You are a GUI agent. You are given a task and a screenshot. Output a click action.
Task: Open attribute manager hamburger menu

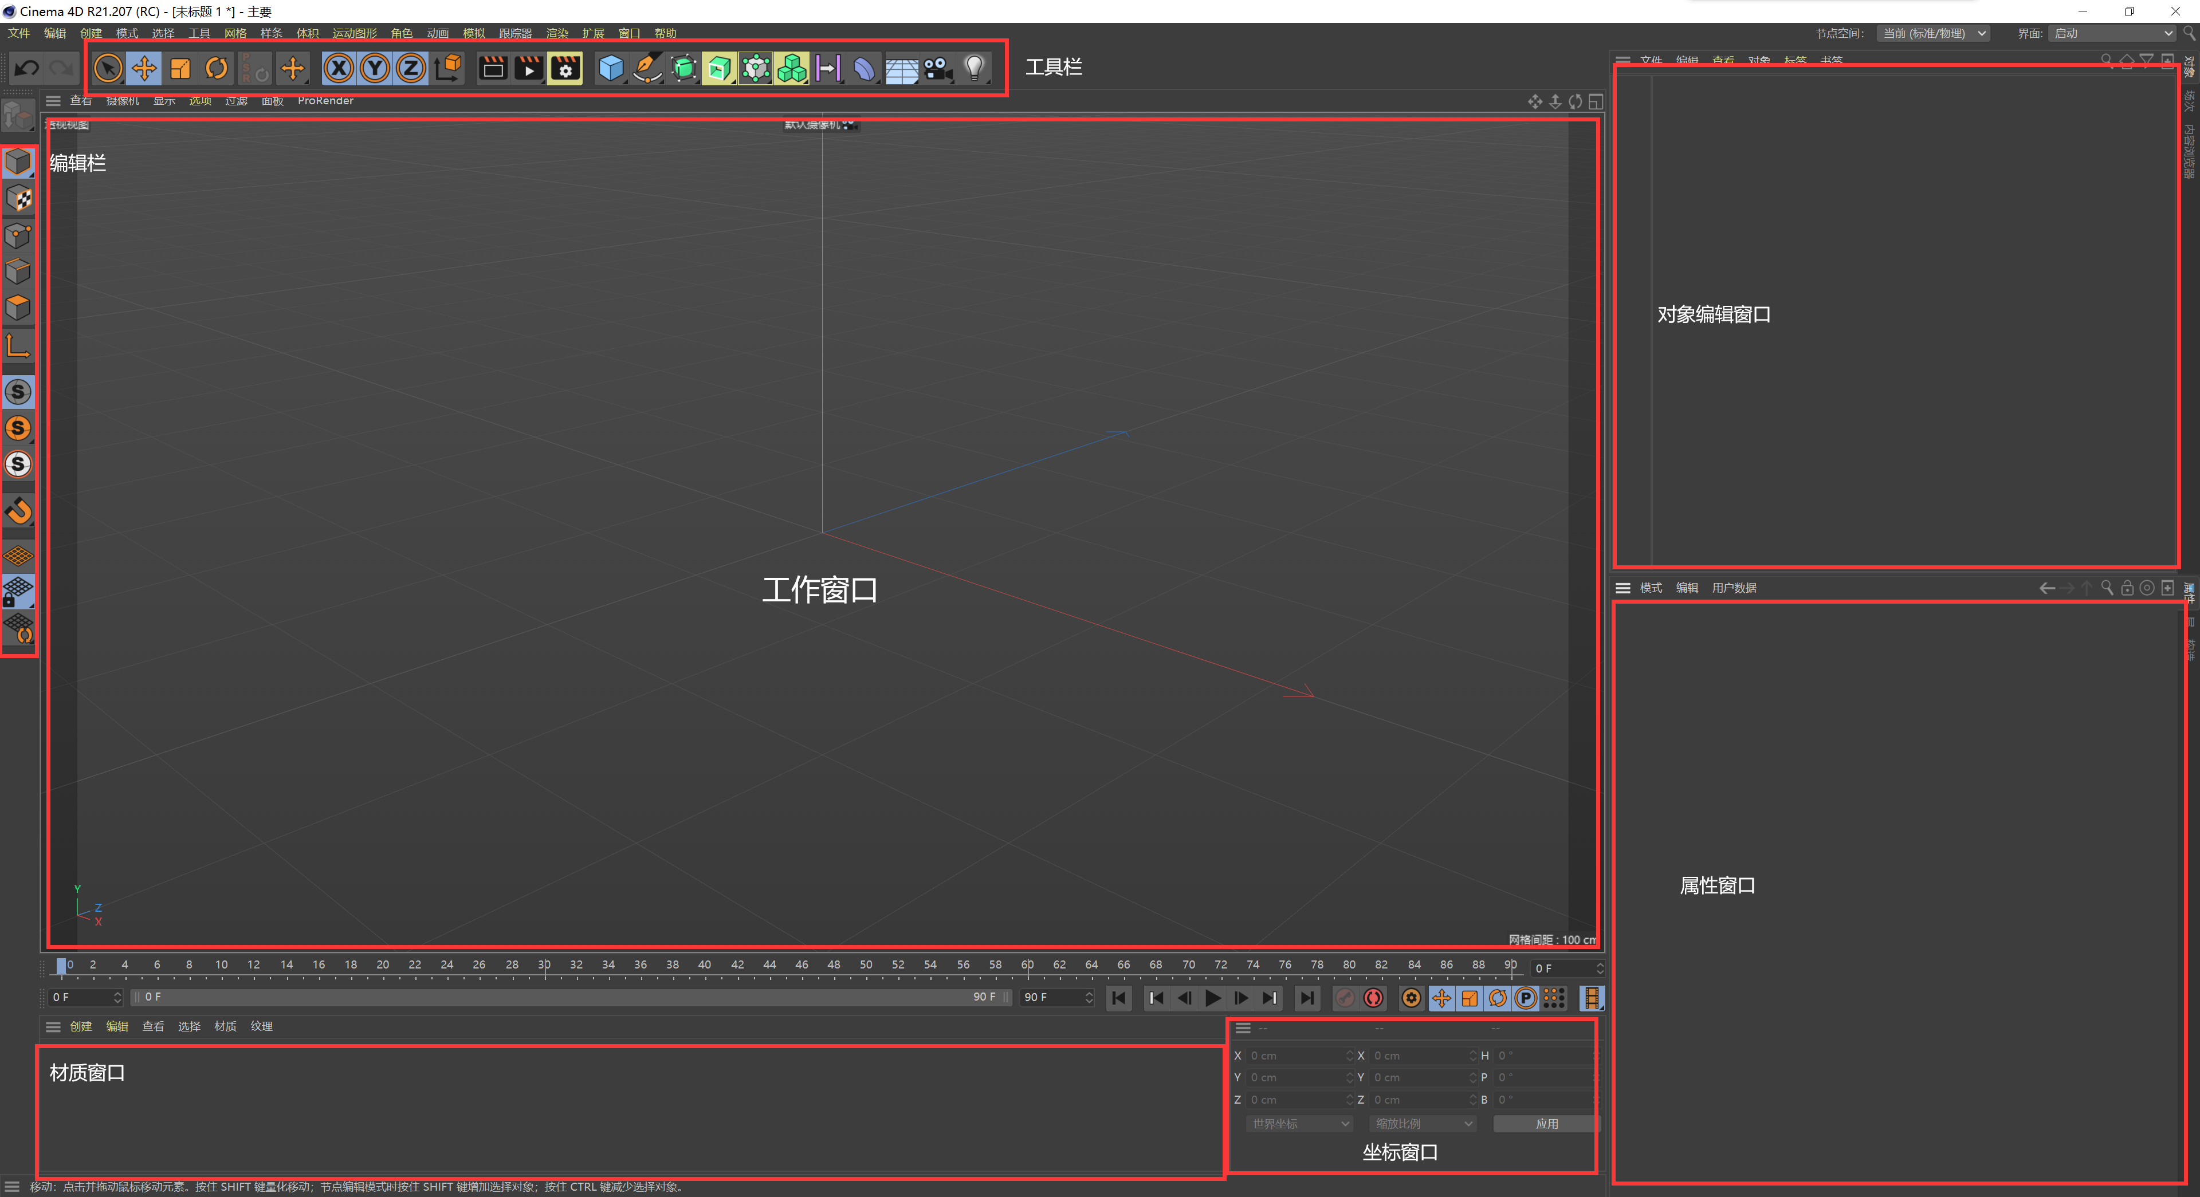click(1624, 588)
